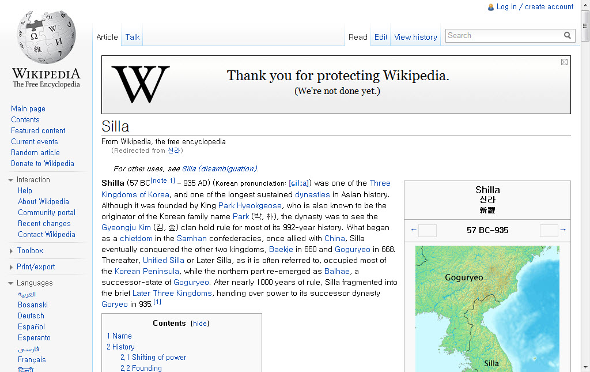Close the thank-you banner
Screen dimensions: 590x372
(564, 62)
